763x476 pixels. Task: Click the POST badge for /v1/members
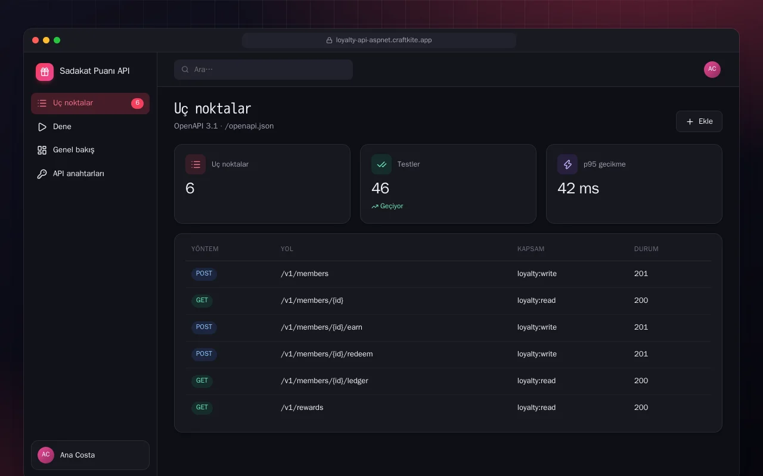(204, 274)
